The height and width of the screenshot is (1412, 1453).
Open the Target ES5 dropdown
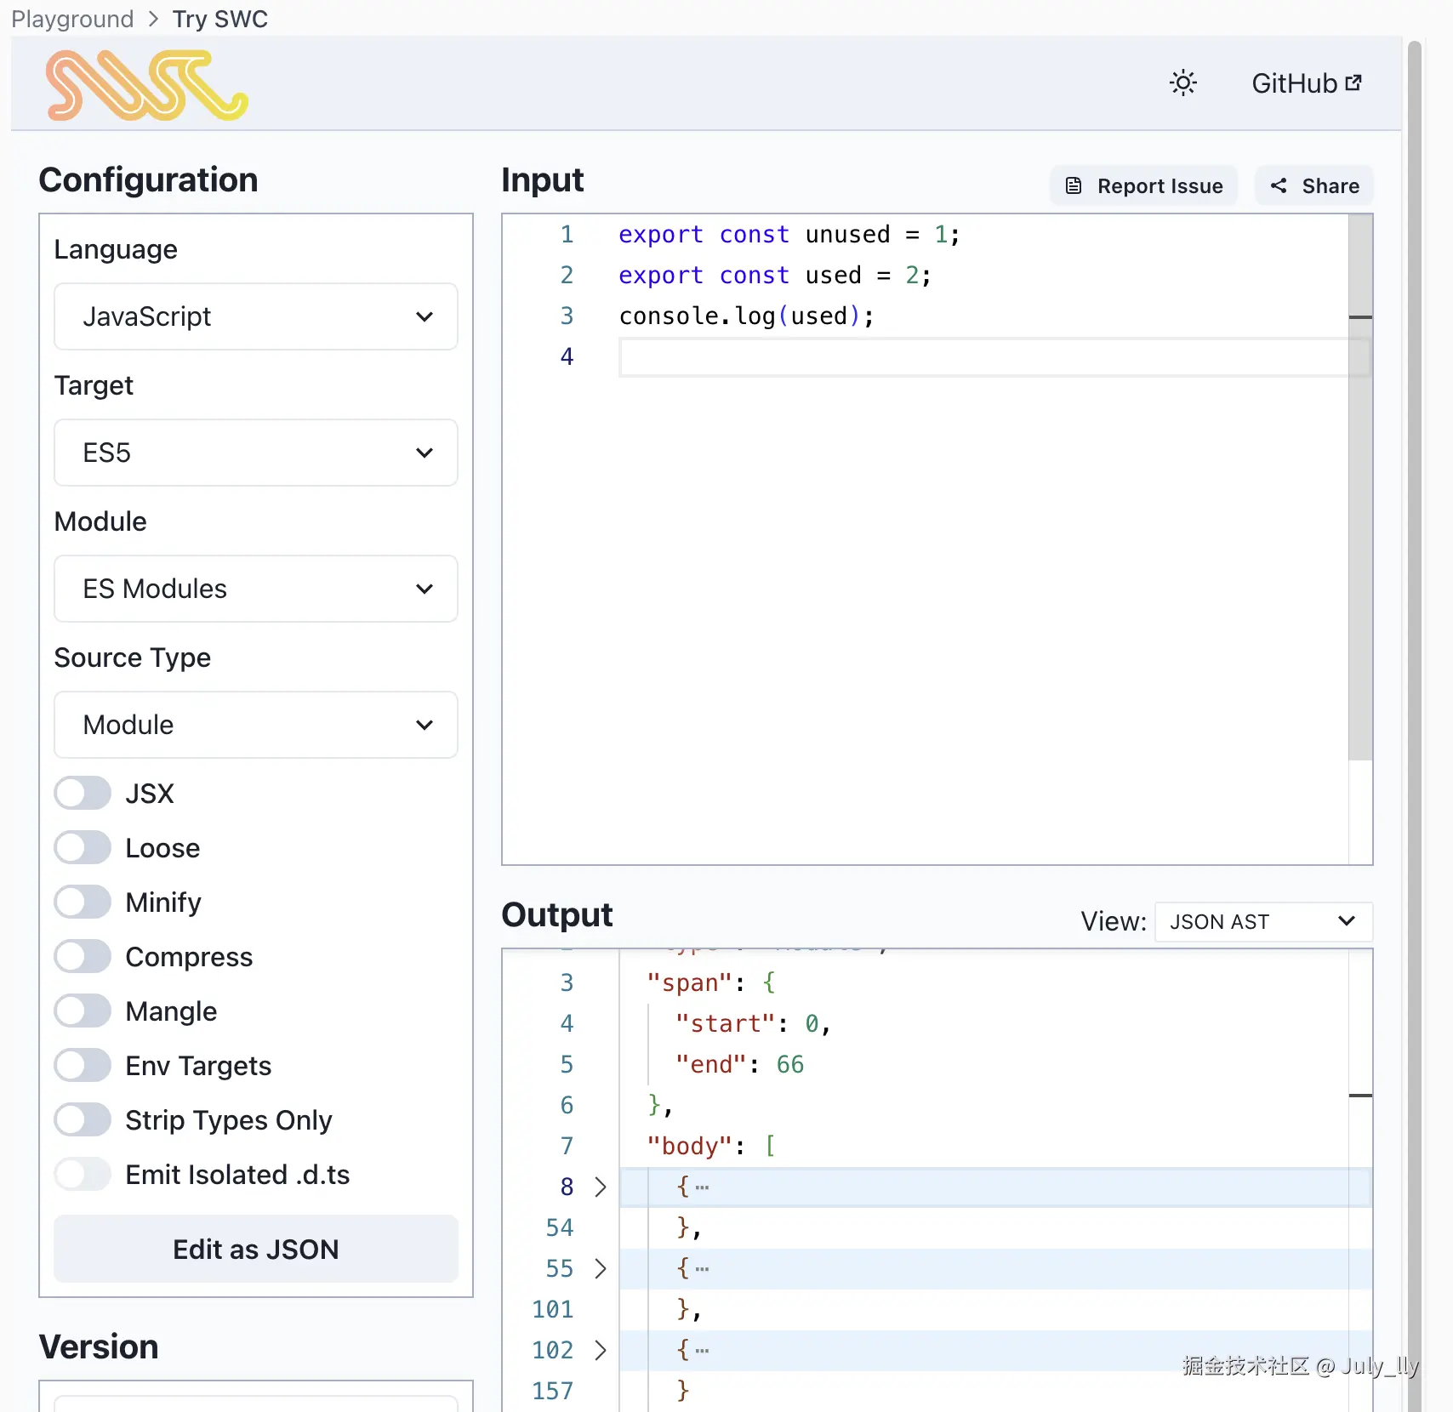(x=256, y=453)
